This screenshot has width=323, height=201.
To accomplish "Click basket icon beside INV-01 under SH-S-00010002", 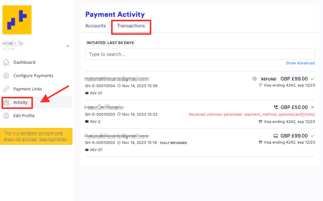I will coord(87,150).
